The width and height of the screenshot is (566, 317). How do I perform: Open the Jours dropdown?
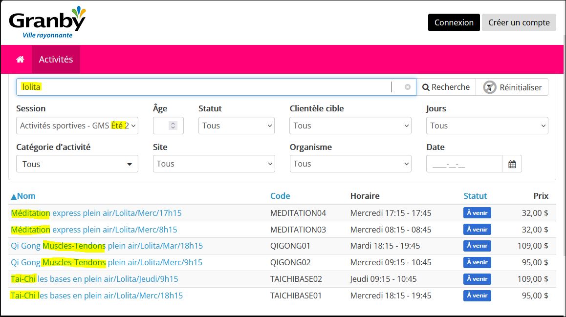(x=487, y=126)
